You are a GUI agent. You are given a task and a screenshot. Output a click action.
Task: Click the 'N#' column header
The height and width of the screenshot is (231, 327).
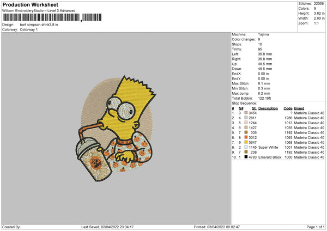coord(241,108)
